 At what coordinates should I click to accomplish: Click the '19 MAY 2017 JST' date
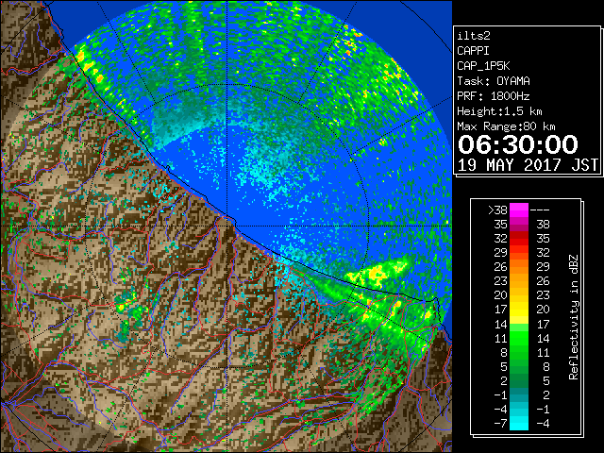point(528,165)
